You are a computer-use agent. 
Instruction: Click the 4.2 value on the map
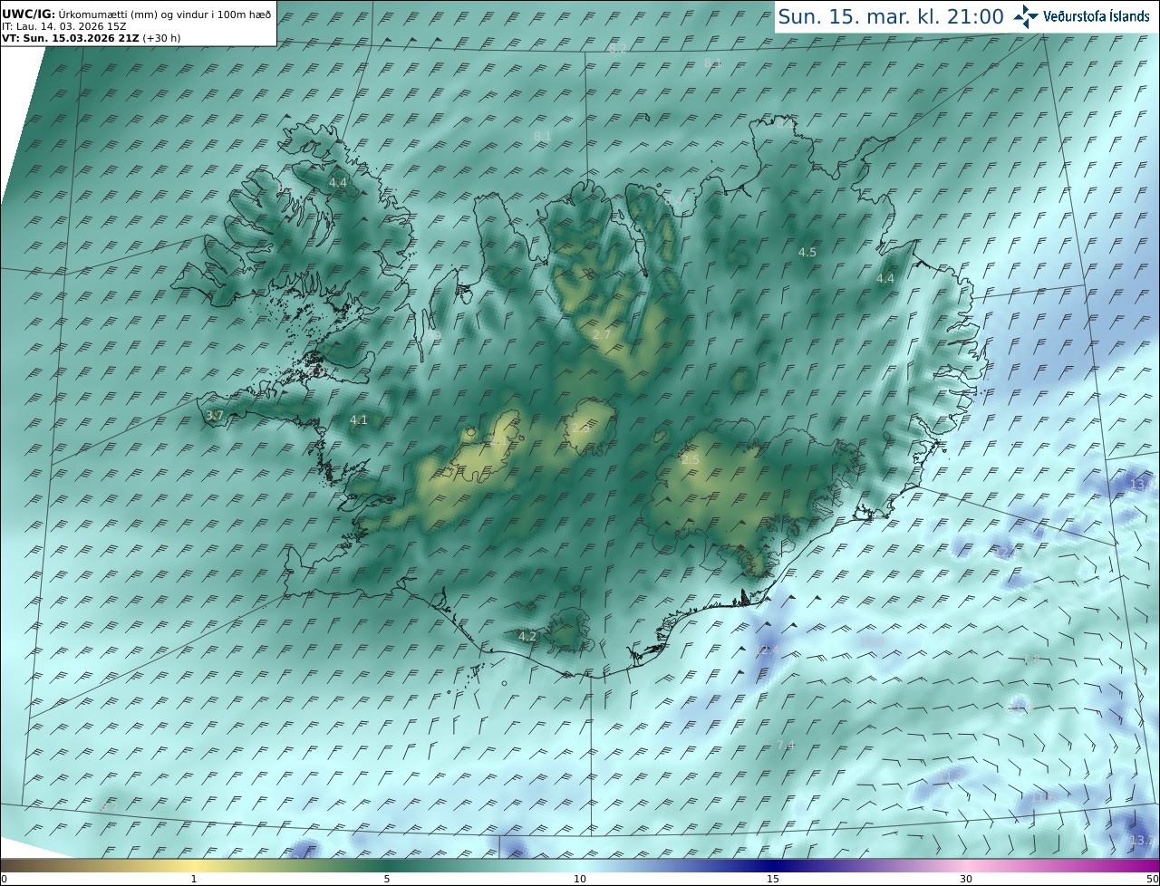tap(527, 637)
